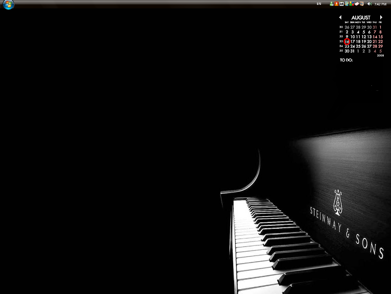Click the pink eraser-shaped tray icon

tap(357, 4)
